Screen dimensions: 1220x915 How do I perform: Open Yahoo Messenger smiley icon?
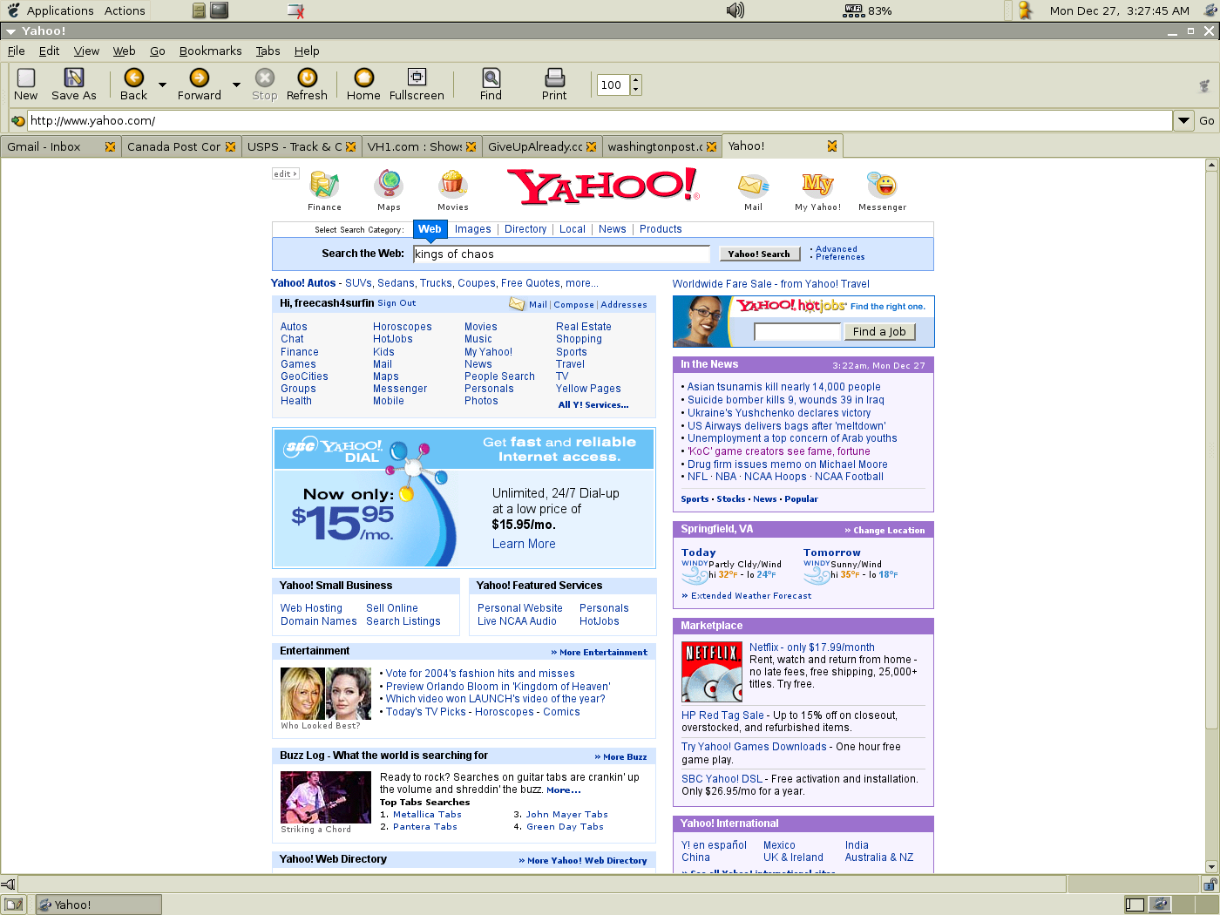[x=882, y=185]
